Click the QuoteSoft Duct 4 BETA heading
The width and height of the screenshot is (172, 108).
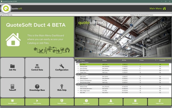(x=36, y=25)
